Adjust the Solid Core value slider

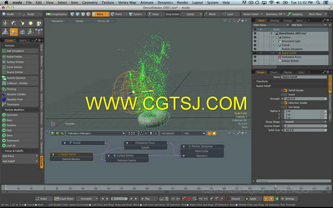306,130
